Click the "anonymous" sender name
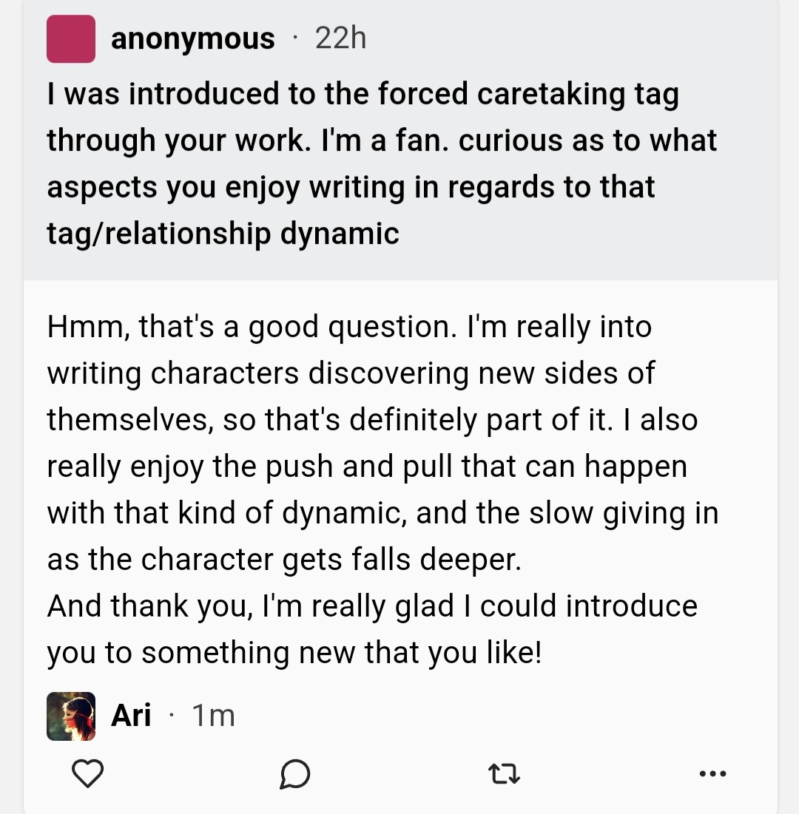This screenshot has height=814, width=799. point(192,38)
